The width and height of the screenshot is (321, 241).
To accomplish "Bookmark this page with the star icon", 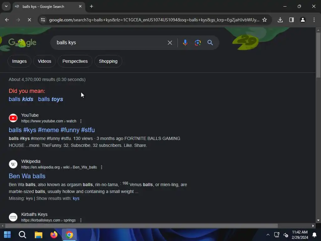I will coord(265,20).
